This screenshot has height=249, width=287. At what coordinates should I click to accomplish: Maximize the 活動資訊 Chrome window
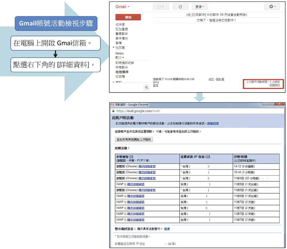[x=271, y=104]
